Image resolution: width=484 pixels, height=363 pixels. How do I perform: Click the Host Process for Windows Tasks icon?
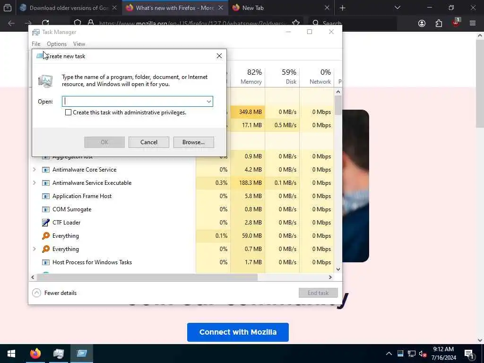(46, 262)
